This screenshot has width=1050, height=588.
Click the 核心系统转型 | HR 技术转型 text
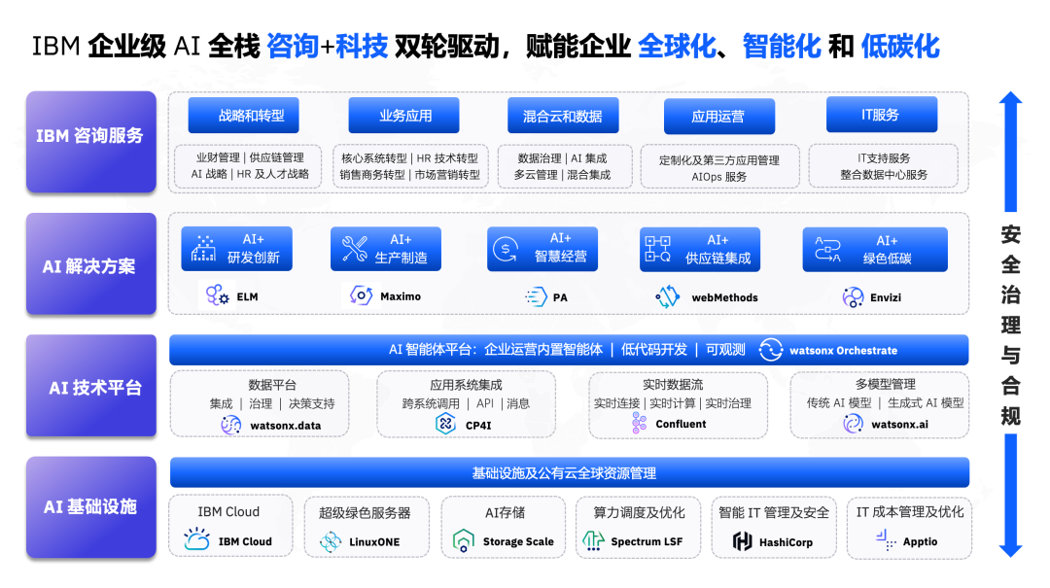[x=410, y=158]
